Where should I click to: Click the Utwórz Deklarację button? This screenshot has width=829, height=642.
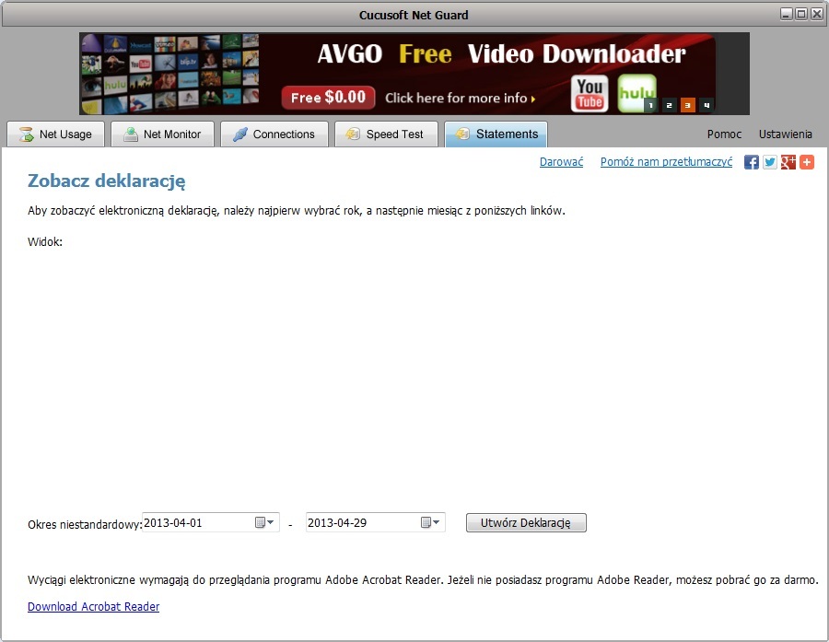coord(526,522)
